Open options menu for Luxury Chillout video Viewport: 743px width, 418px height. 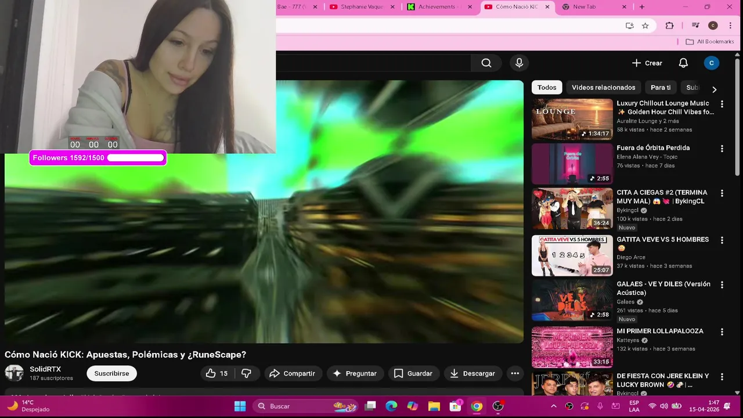[722, 104]
